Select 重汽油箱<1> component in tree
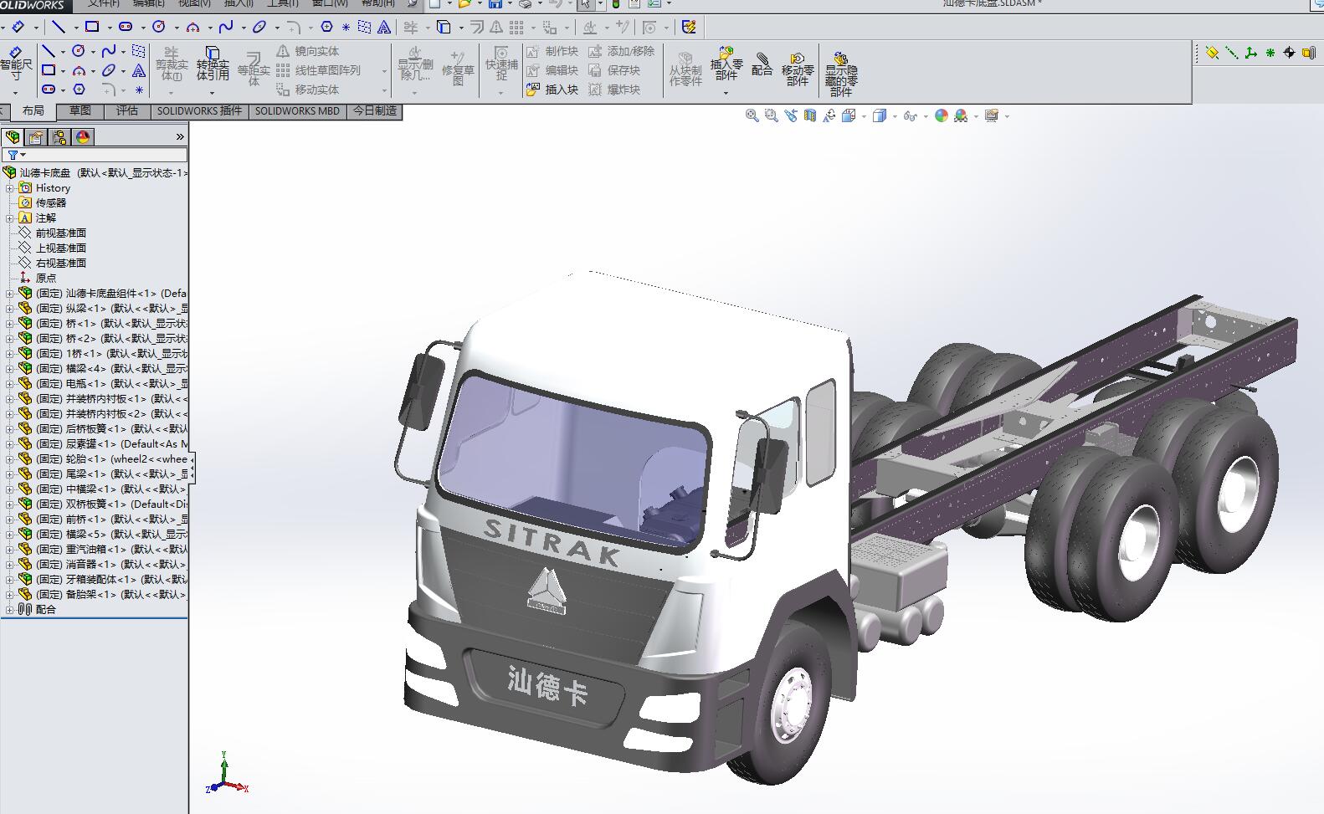This screenshot has width=1324, height=814. pos(104,550)
